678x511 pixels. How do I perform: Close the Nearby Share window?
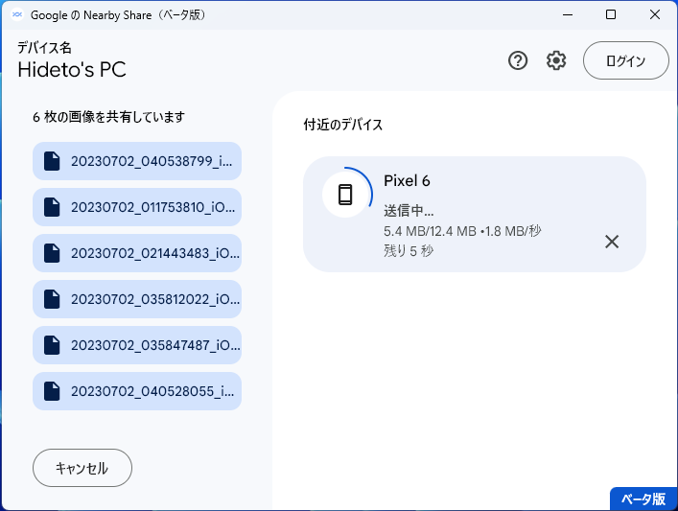coord(655,14)
